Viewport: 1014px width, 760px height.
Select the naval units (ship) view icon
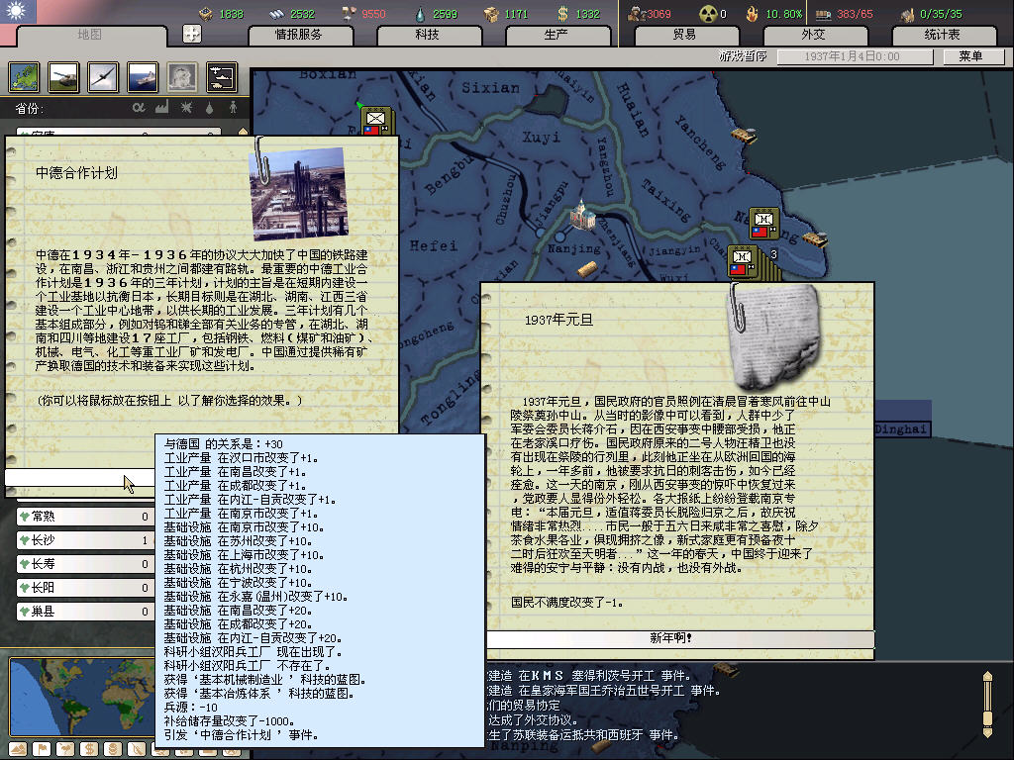pos(142,76)
